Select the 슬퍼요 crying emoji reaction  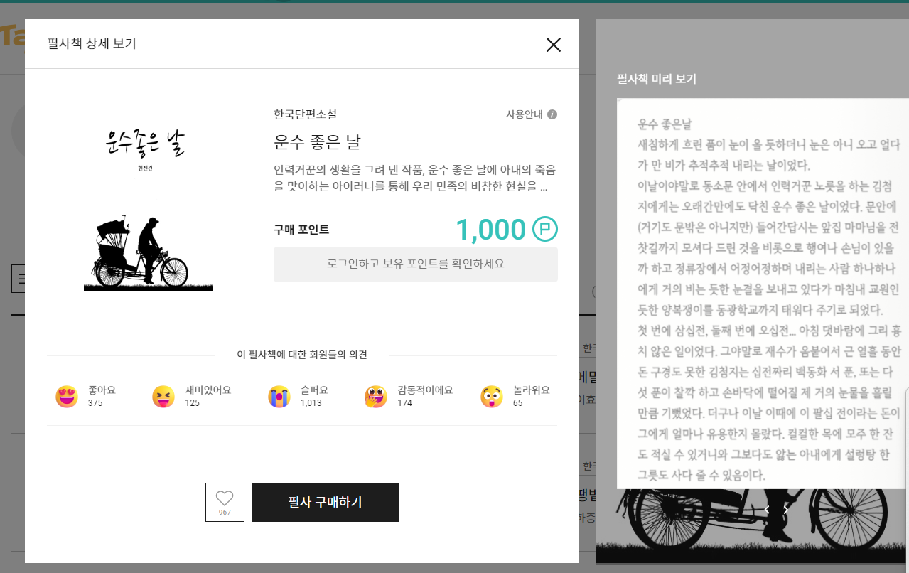pyautogui.click(x=279, y=396)
